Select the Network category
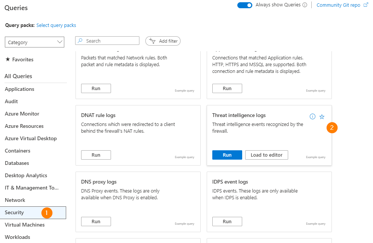 [x=15, y=200]
